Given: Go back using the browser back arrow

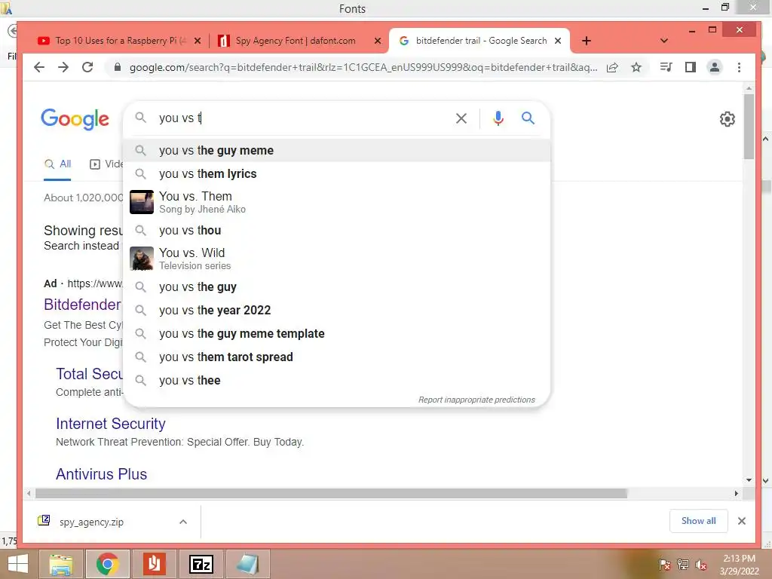Looking at the screenshot, I should 39,67.
